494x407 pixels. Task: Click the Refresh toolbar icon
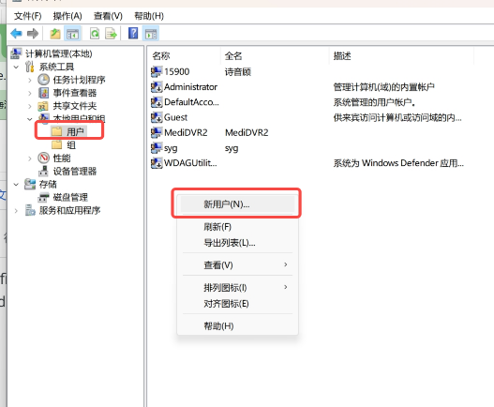pos(95,34)
